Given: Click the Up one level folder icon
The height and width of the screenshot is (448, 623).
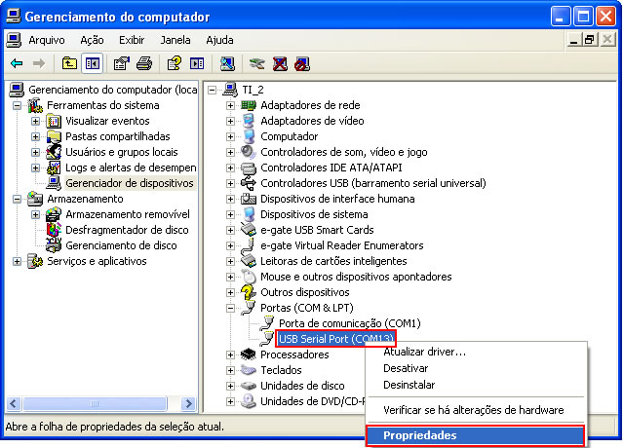Looking at the screenshot, I should pos(69,63).
